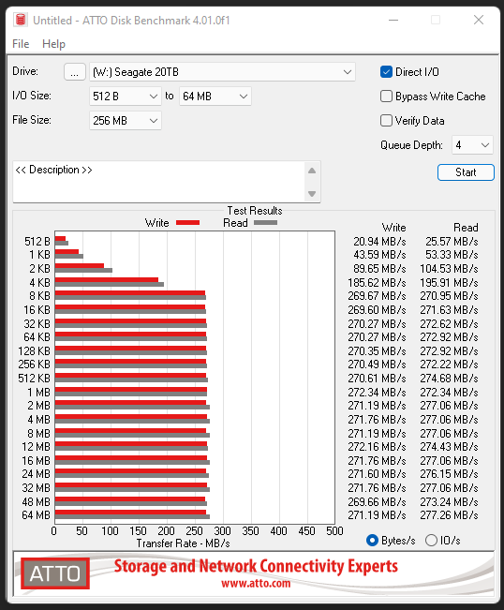
Task: Click the ATTO Disk Benchmark title bar icon
Action: pyautogui.click(x=21, y=20)
